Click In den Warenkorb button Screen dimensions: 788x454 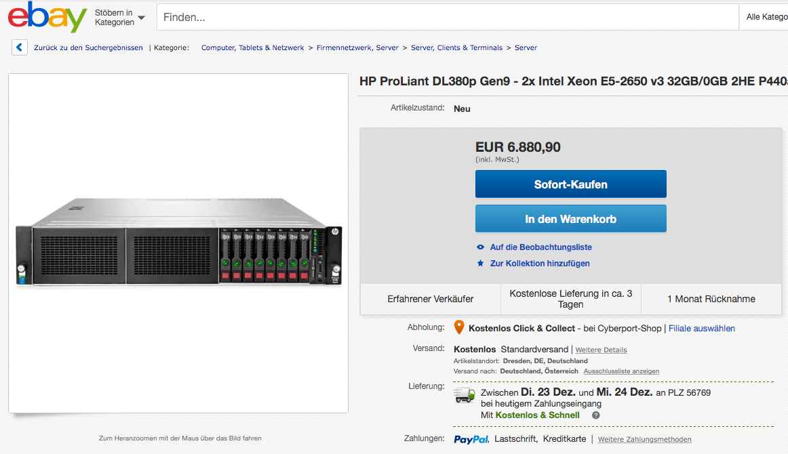[571, 219]
